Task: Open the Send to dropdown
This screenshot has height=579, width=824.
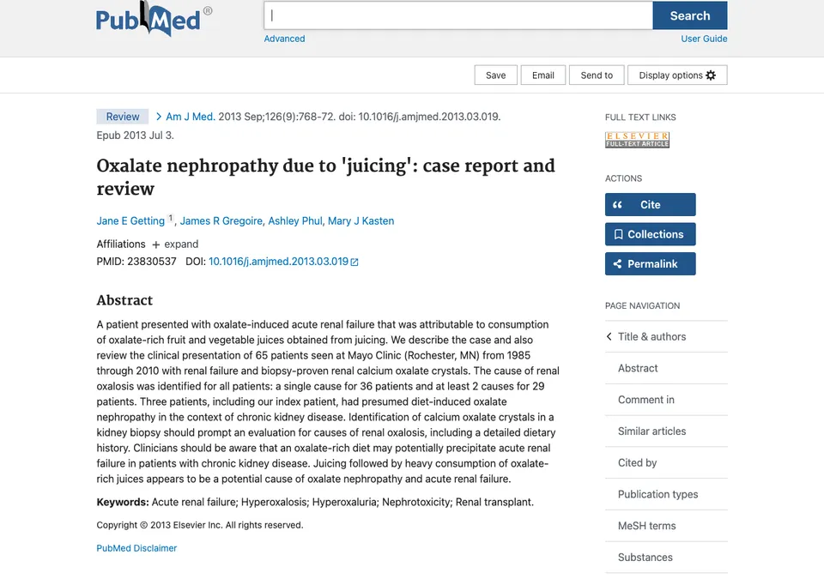Action: [597, 75]
